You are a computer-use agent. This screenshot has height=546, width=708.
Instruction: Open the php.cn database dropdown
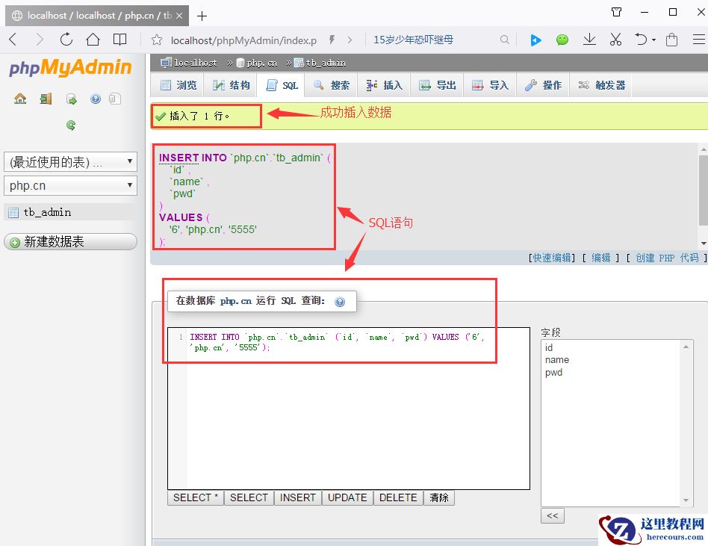tap(70, 186)
